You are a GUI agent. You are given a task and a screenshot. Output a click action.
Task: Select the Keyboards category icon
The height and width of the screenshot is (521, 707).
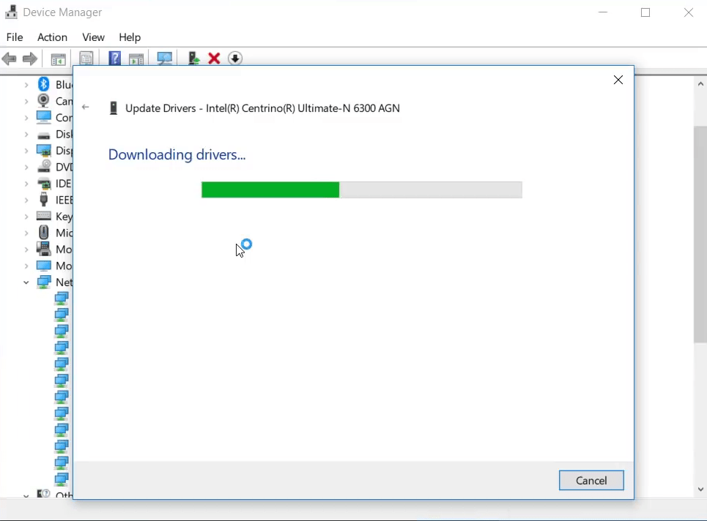(x=44, y=216)
